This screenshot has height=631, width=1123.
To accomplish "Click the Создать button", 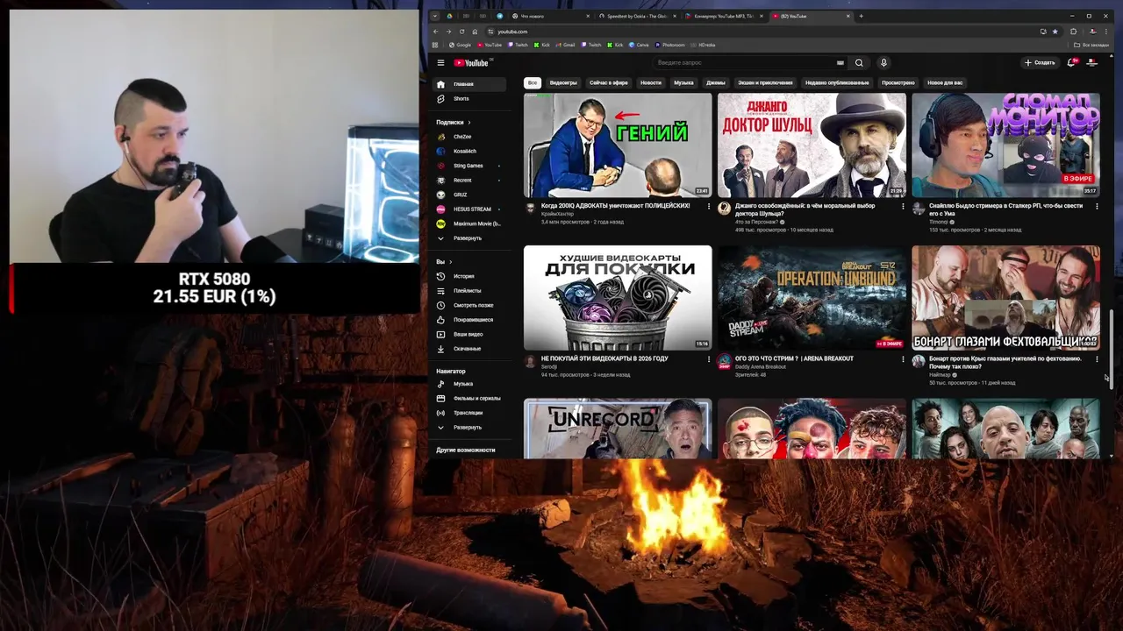I will pyautogui.click(x=1040, y=63).
